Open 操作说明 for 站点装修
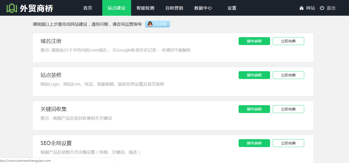Screen dimensions: 349x163 pyautogui.click(x=254, y=75)
